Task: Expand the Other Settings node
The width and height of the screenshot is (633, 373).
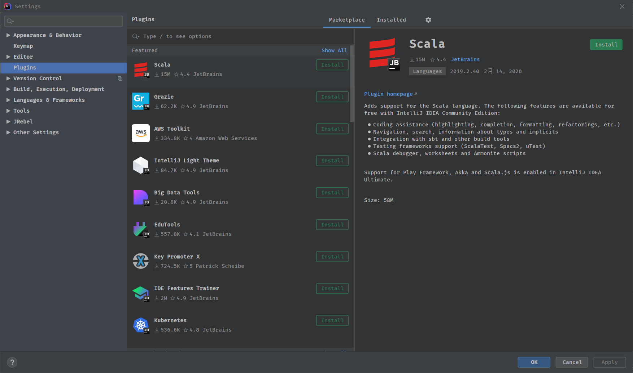Action: [x=8, y=132]
